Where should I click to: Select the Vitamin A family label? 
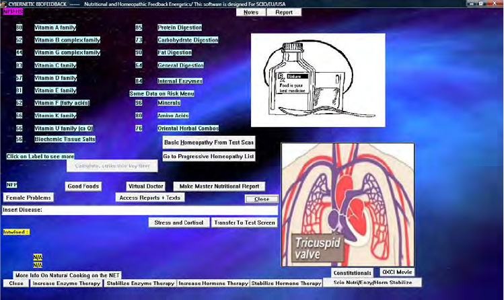[x=55, y=28]
